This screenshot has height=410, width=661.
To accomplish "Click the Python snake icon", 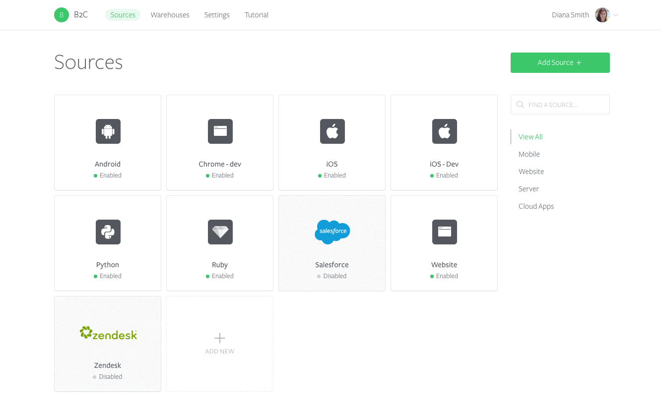I will coord(108,232).
